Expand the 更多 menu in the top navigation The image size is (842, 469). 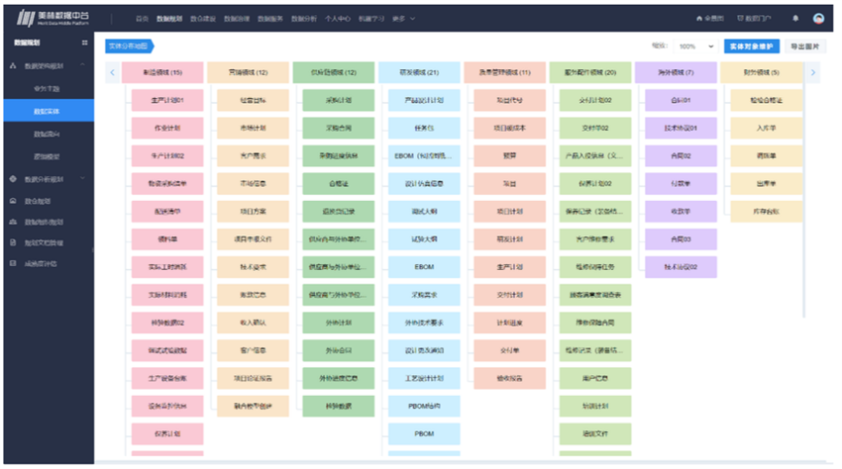point(403,19)
